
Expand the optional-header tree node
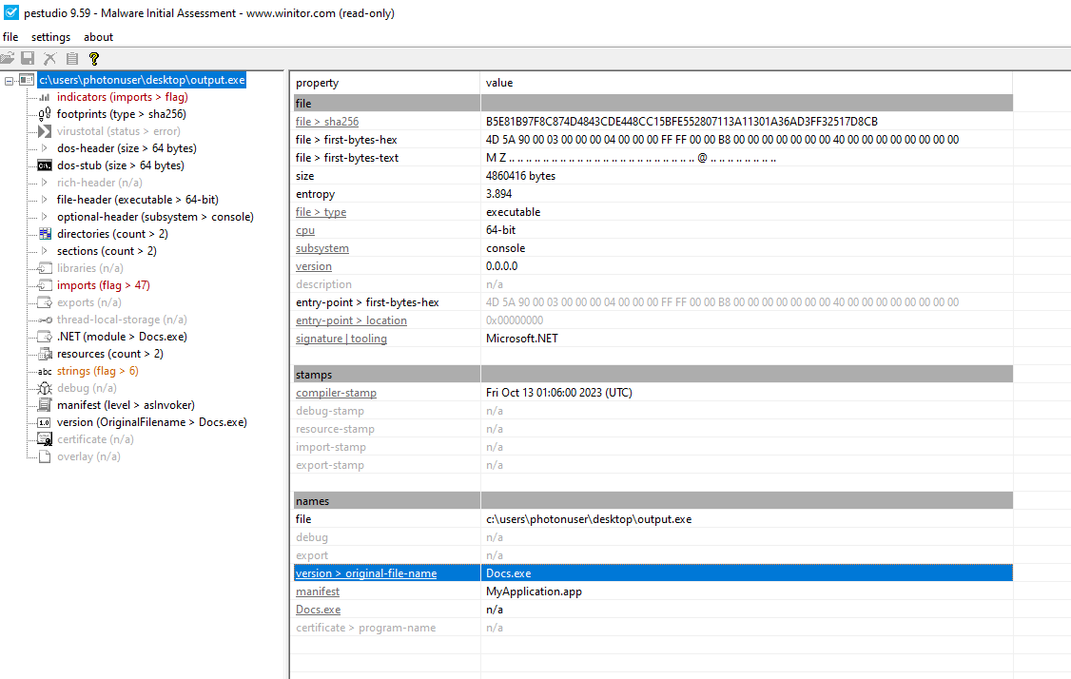[x=45, y=217]
